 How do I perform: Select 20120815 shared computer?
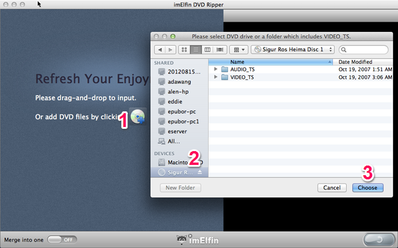(179, 72)
